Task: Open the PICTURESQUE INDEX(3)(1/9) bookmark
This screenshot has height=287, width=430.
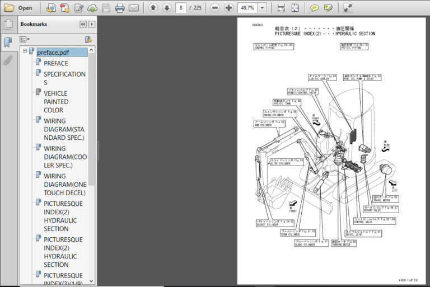Action: pos(63,279)
